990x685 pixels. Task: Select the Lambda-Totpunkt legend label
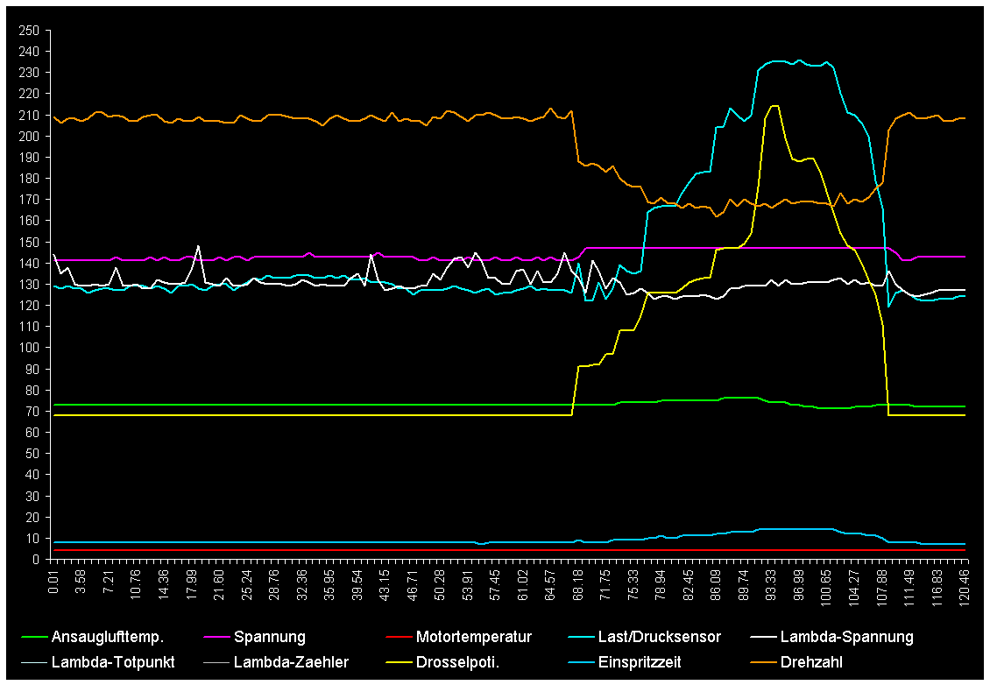point(113,662)
